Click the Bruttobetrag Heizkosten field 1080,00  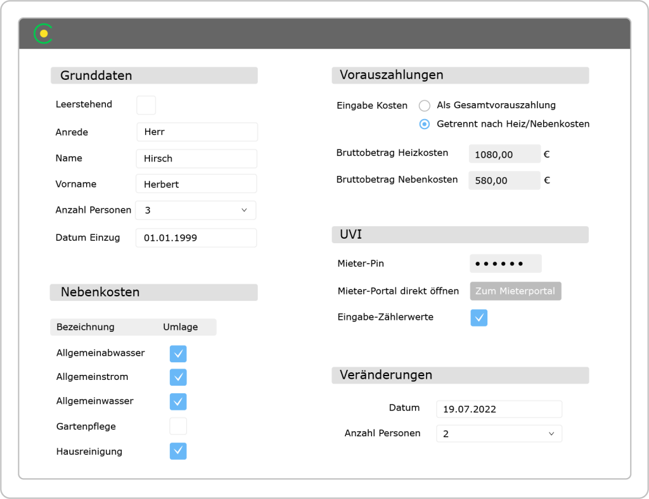pyautogui.click(x=504, y=155)
